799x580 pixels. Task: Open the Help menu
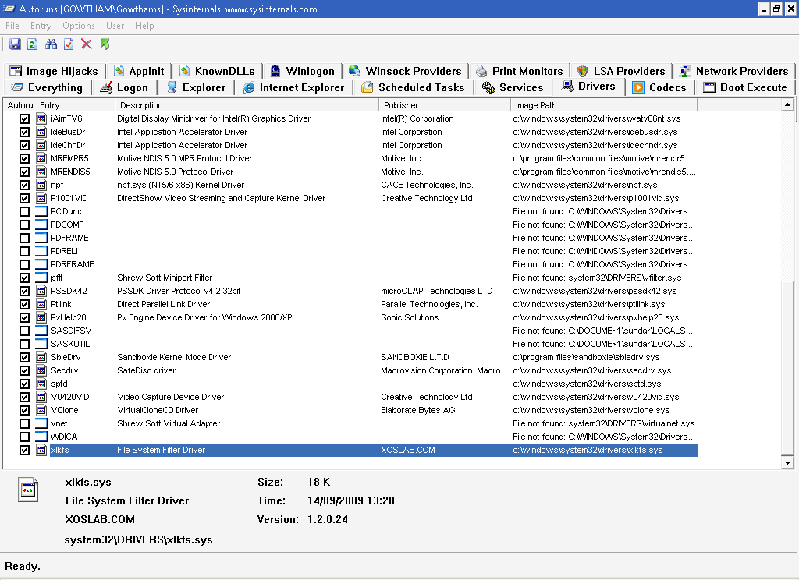[x=144, y=26]
